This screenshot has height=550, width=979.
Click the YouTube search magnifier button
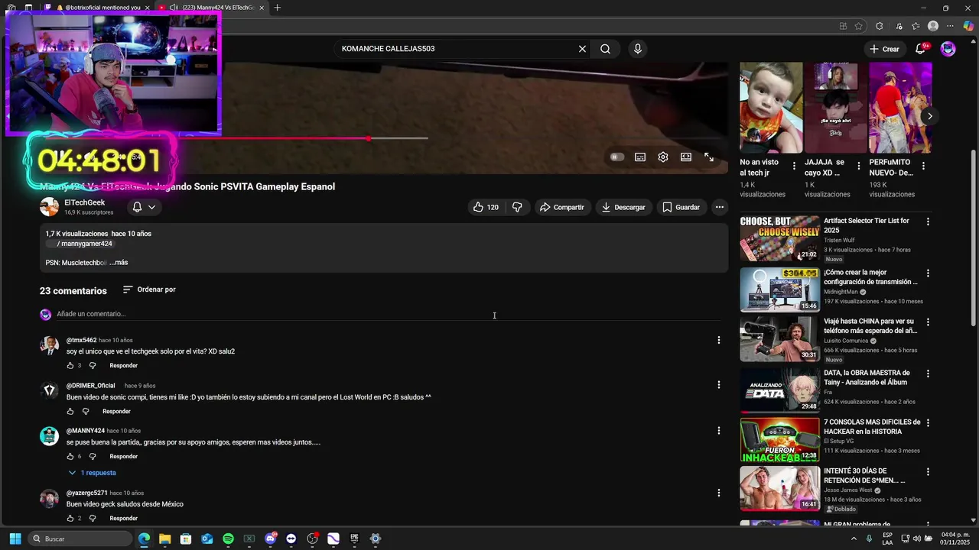click(x=605, y=49)
